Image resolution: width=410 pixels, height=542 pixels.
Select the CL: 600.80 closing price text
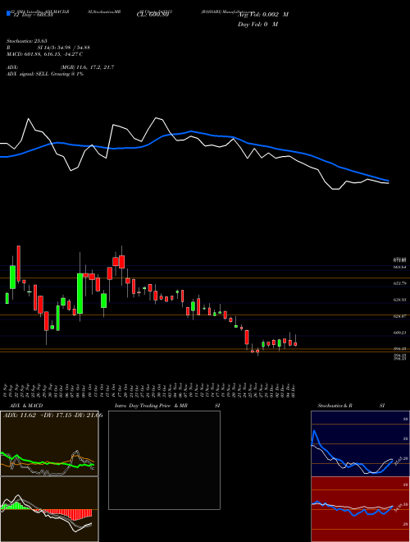click(x=153, y=15)
